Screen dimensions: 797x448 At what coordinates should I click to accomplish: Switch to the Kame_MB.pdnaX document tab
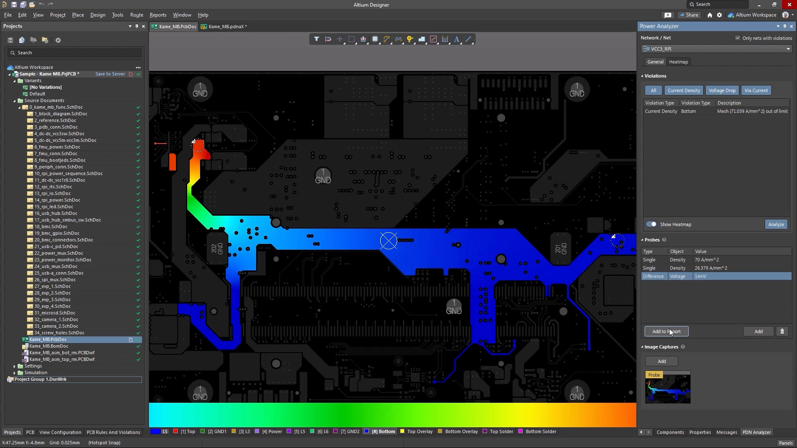(x=225, y=27)
